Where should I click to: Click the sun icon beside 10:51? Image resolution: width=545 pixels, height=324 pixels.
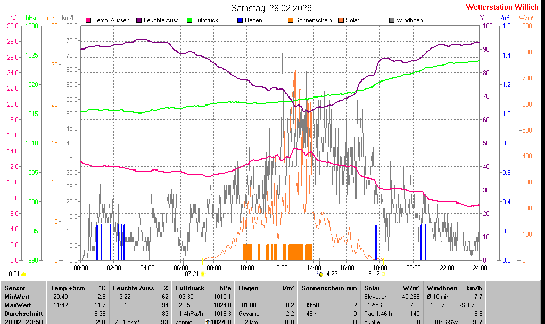(24, 274)
